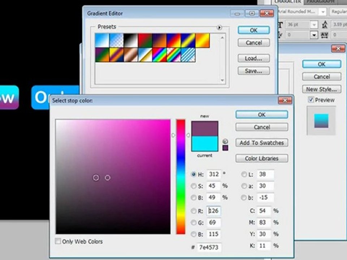Pick the Violet, Orange gradient preset

coord(159,40)
